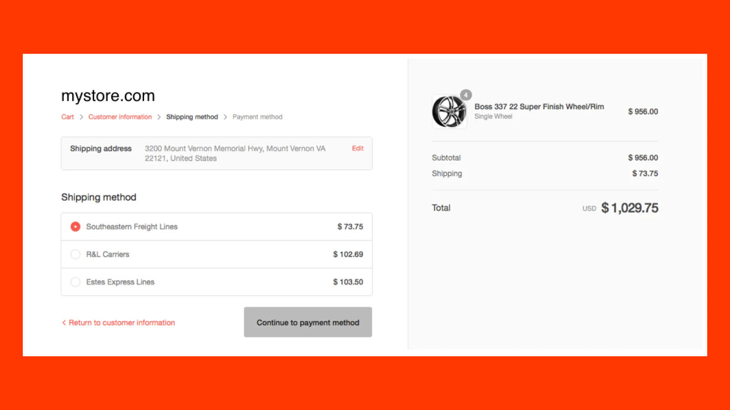Click the Payment method breadcrumb step
Viewport: 730px width, 410px height.
[x=257, y=117]
